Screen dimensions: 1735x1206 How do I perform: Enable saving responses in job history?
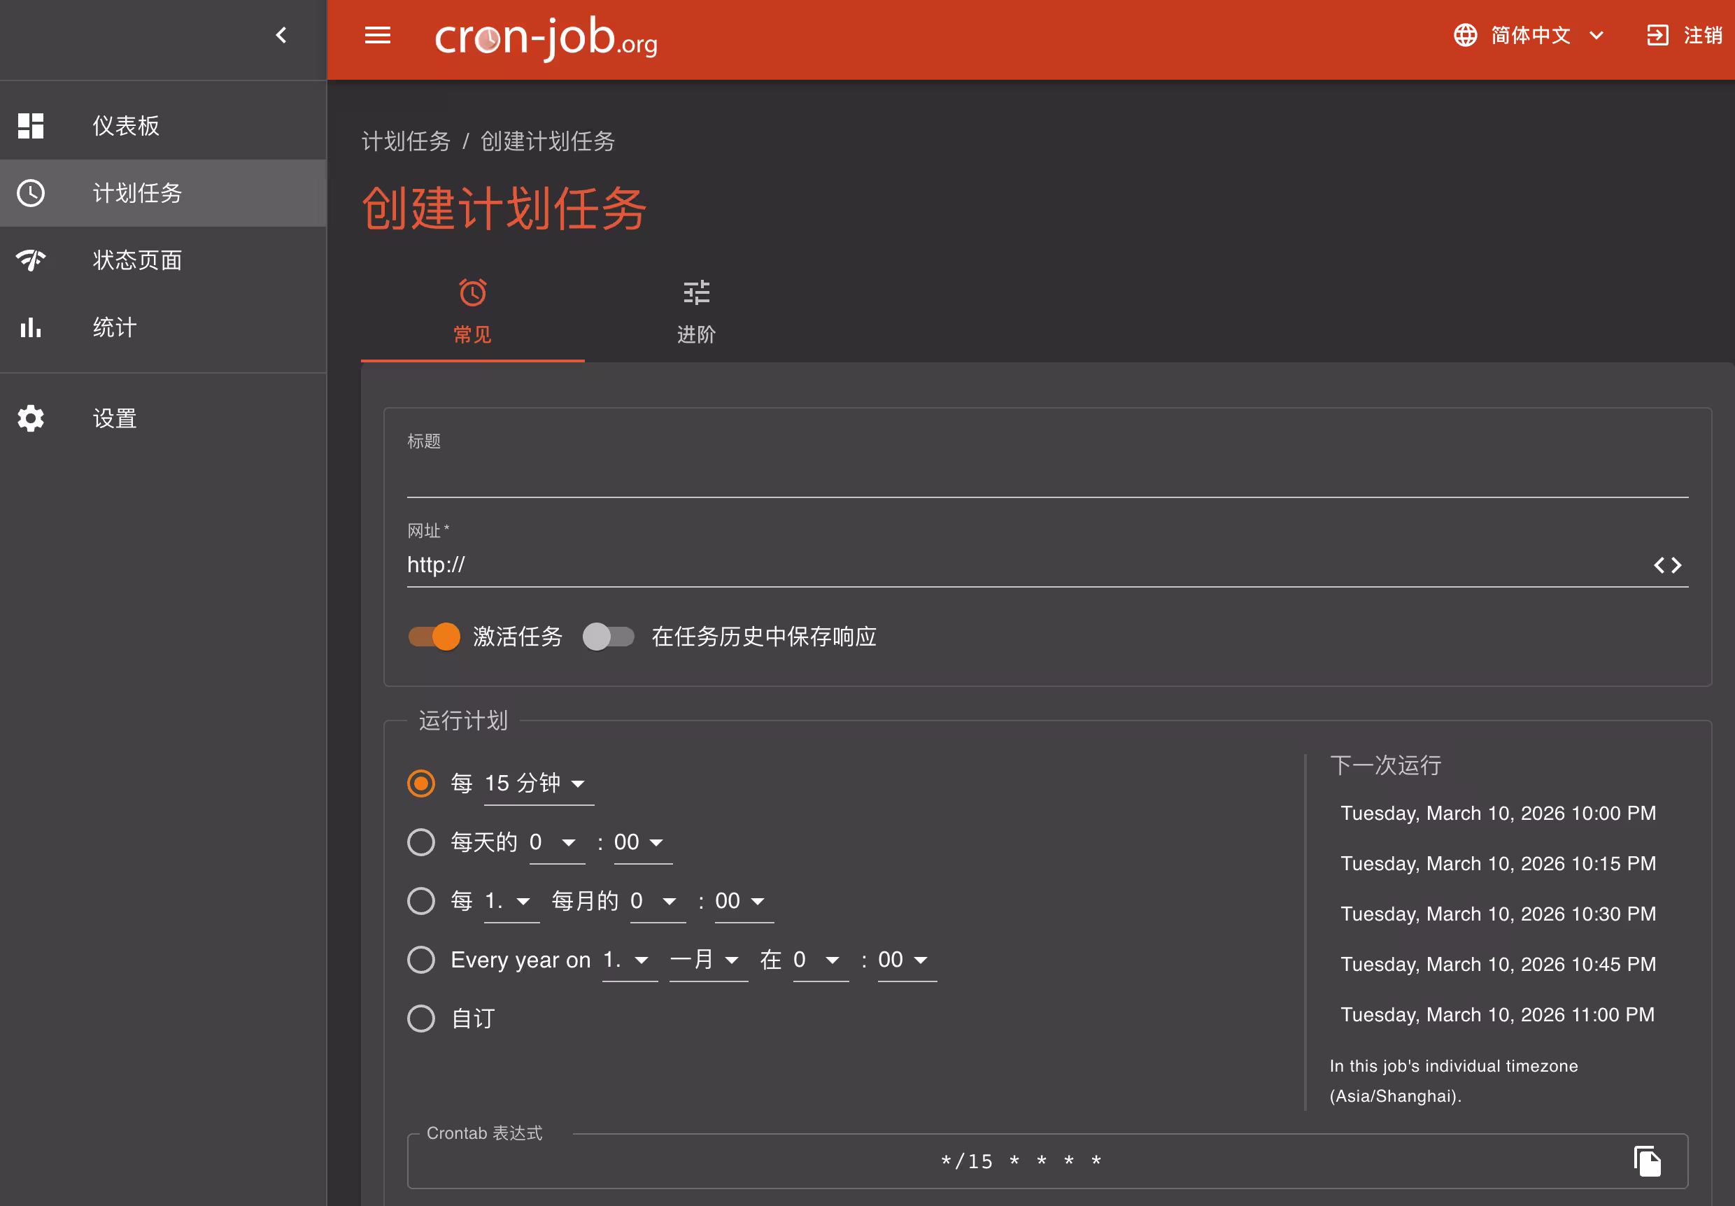click(609, 637)
